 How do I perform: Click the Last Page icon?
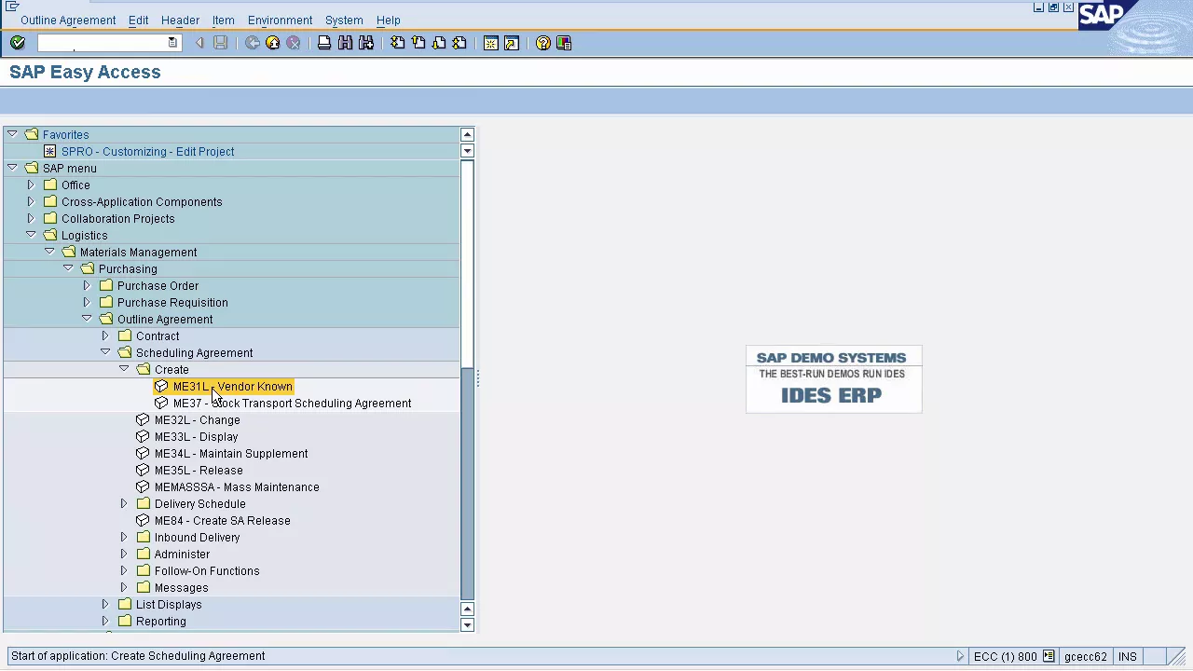(x=459, y=43)
